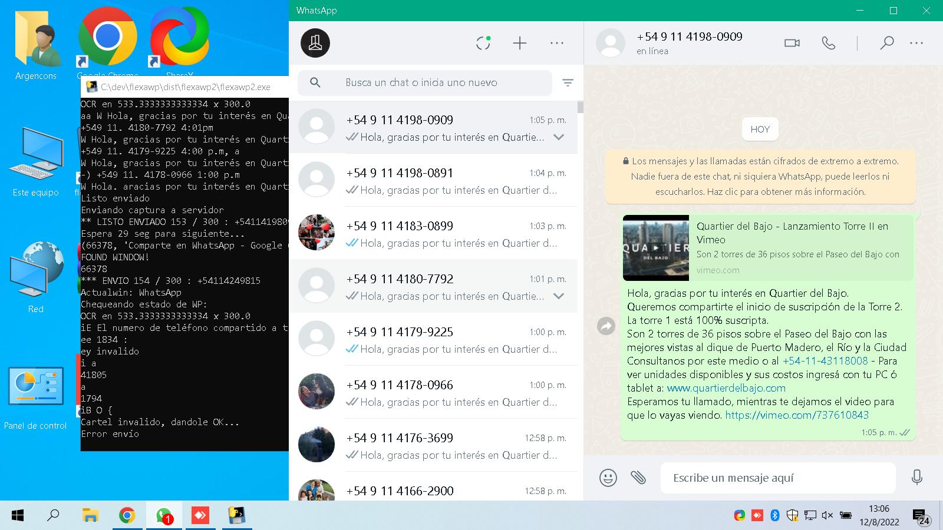Image resolution: width=943 pixels, height=530 pixels.
Task: Start a voice call with contact
Action: [829, 43]
